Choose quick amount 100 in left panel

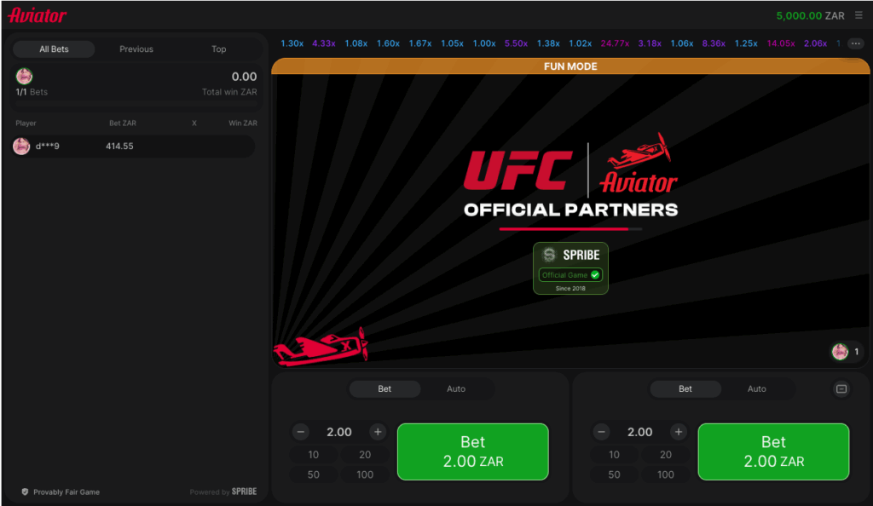[365, 474]
